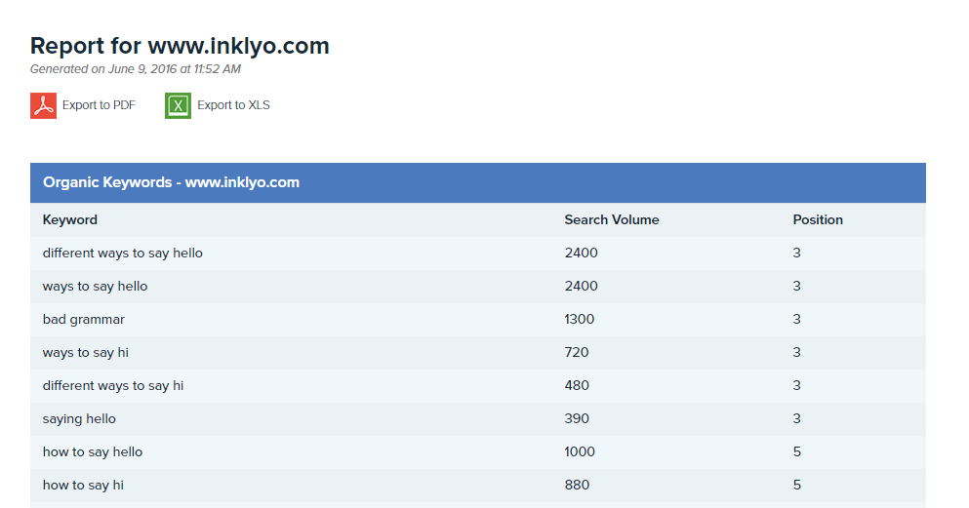Screen dimensions: 969x508
Task: Click the 1300 search volume value
Action: coord(579,319)
